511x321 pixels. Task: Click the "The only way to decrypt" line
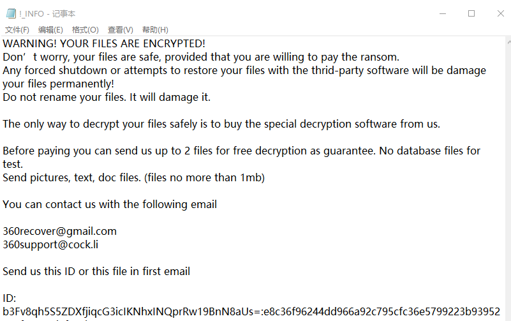point(221,124)
